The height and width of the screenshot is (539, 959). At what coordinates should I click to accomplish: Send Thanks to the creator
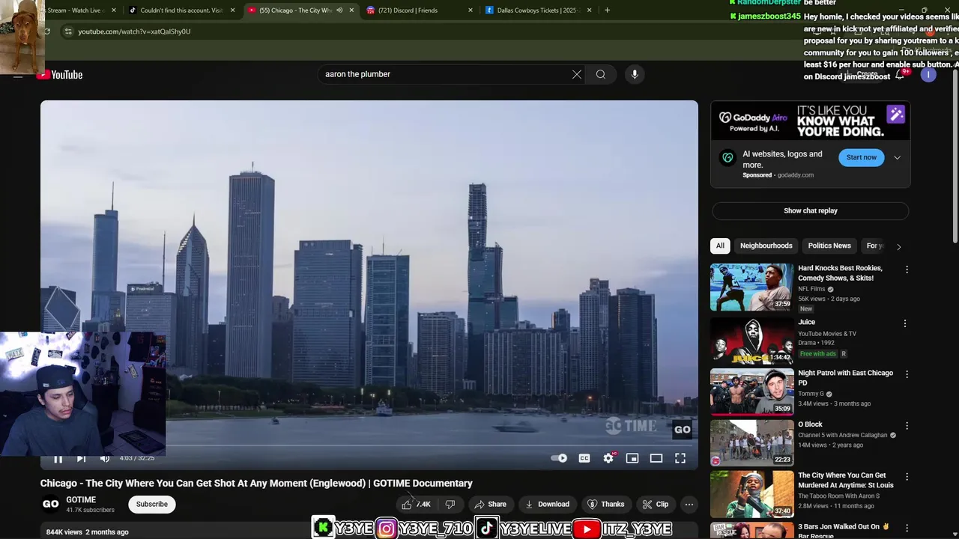pos(606,505)
